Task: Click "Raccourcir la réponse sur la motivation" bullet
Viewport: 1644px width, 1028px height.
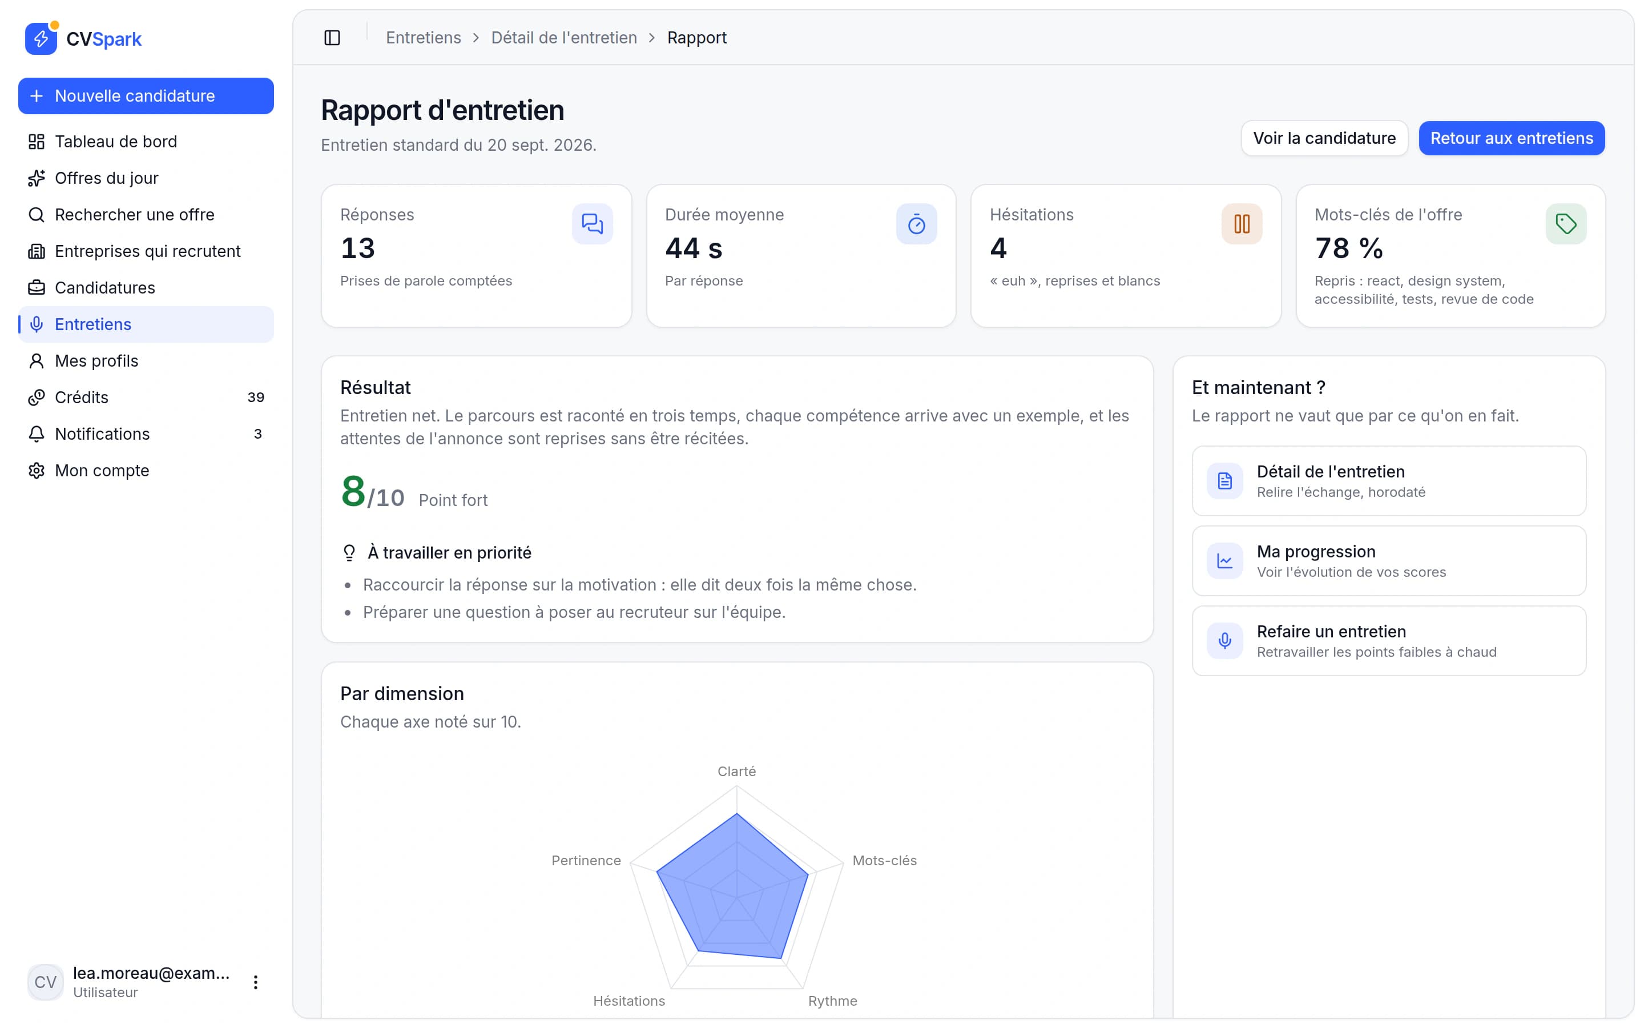Action: 639,585
